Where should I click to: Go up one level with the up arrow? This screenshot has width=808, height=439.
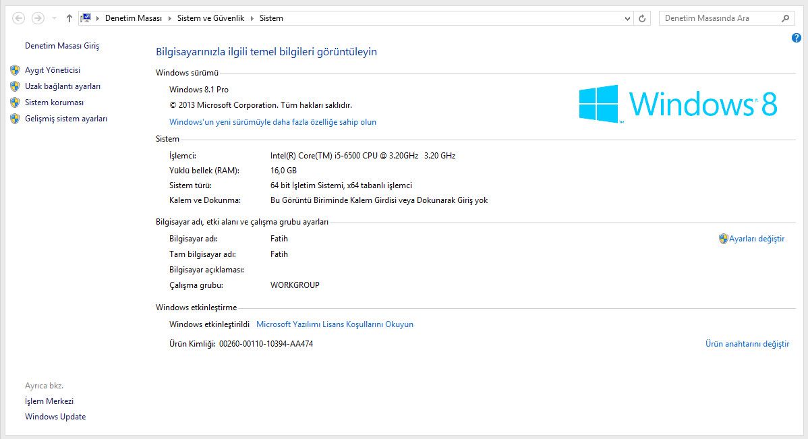pos(69,19)
